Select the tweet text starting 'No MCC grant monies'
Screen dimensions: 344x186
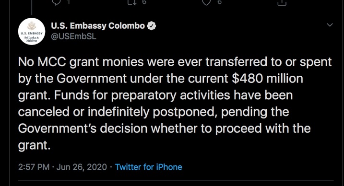(175, 104)
